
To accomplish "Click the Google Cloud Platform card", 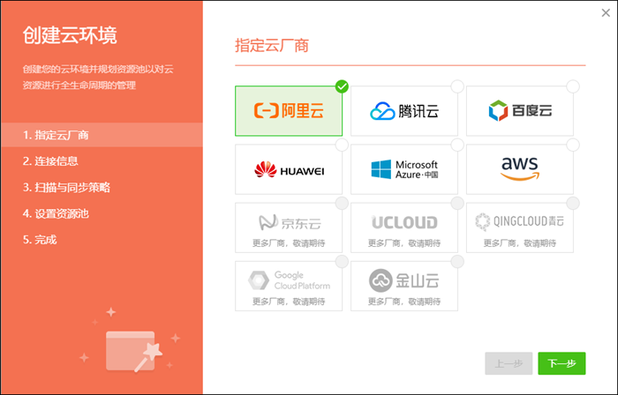I will point(289,286).
